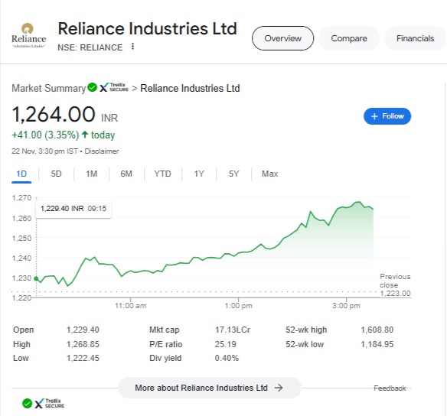Click the Trellix Secure logo at page bottom
The height and width of the screenshot is (416, 447).
50,403
